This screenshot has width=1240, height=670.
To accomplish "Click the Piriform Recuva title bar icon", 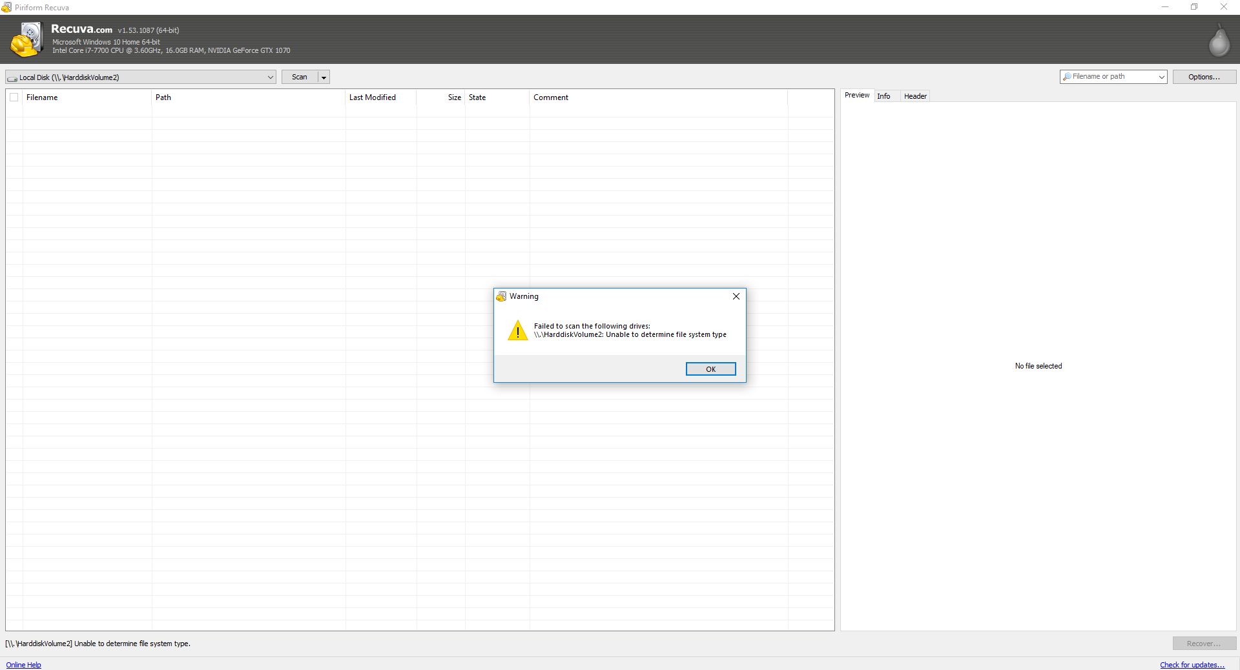I will coord(6,7).
